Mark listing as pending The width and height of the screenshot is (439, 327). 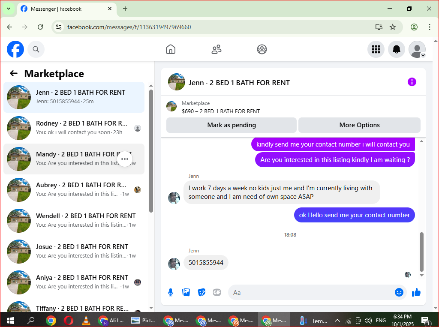tap(231, 125)
